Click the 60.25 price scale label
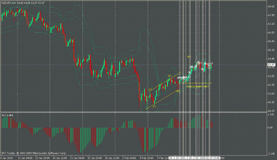The width and height of the screenshot is (277, 160). click(x=271, y=111)
